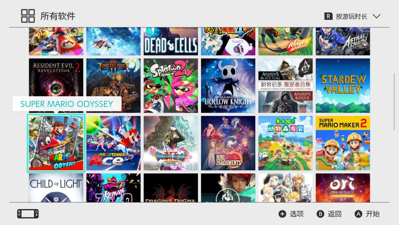Click the all-software grid icon in the header
The image size is (399, 225).
(x=28, y=16)
